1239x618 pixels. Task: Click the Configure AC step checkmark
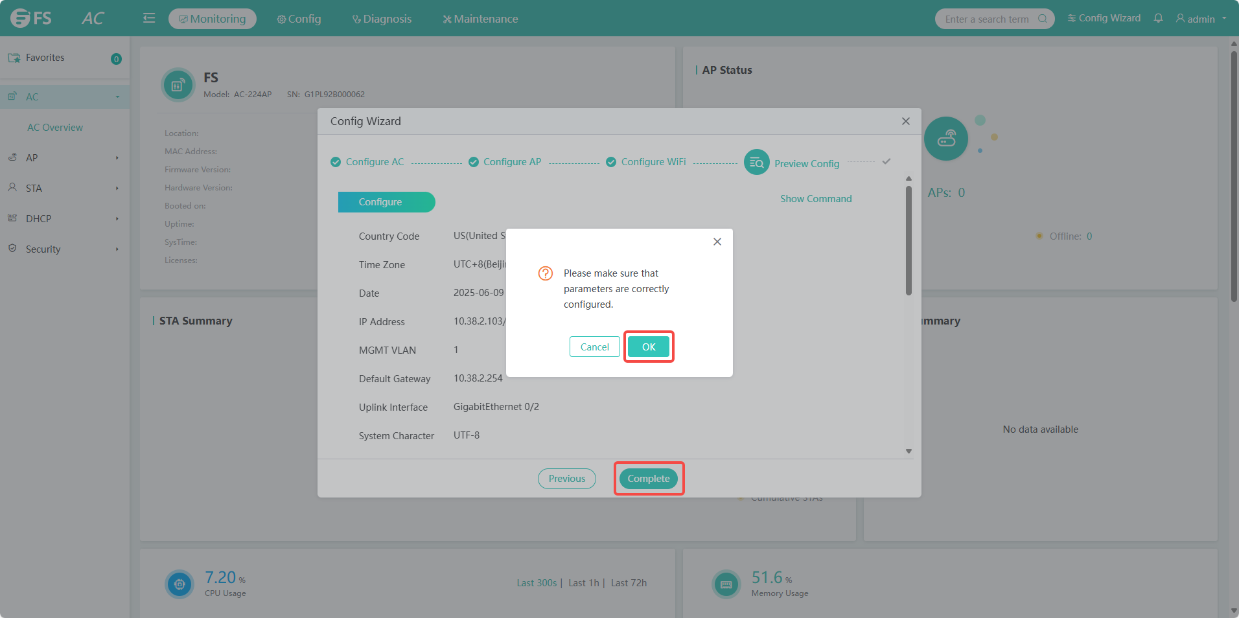(x=336, y=162)
